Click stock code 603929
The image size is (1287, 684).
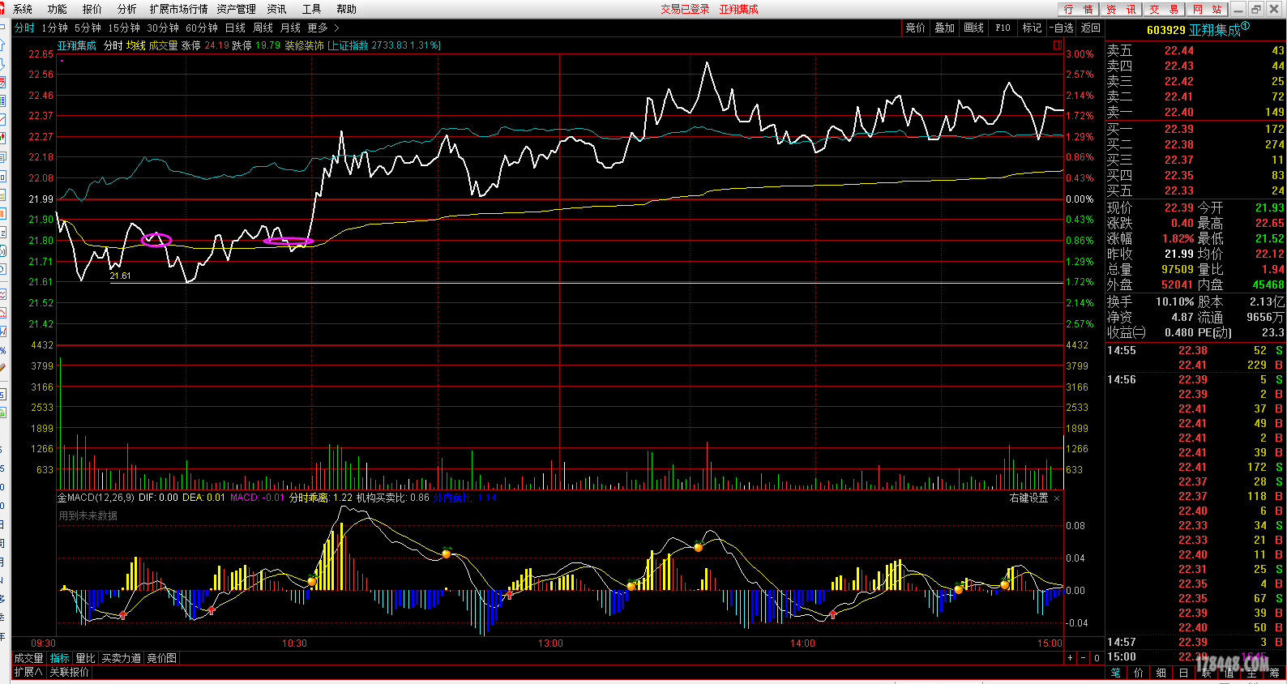click(x=1166, y=30)
